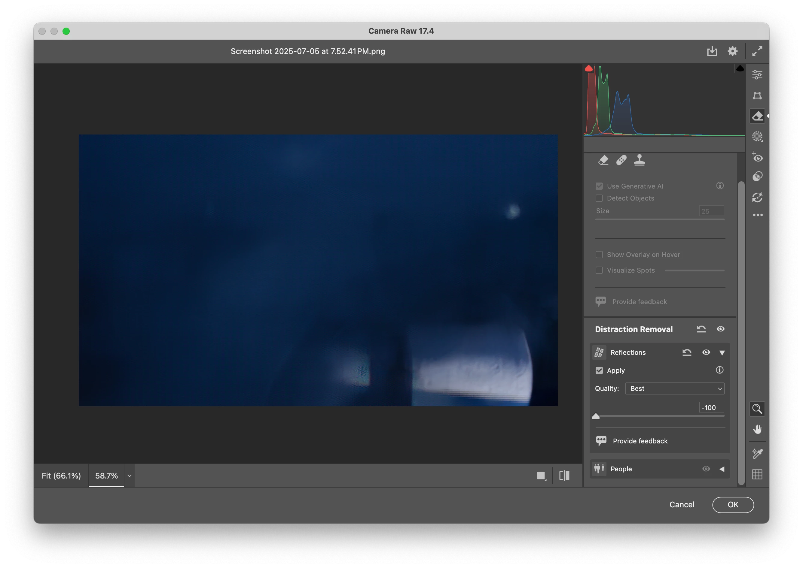Toggle Distraction Removal visibility eye
The height and width of the screenshot is (568, 803).
720,329
